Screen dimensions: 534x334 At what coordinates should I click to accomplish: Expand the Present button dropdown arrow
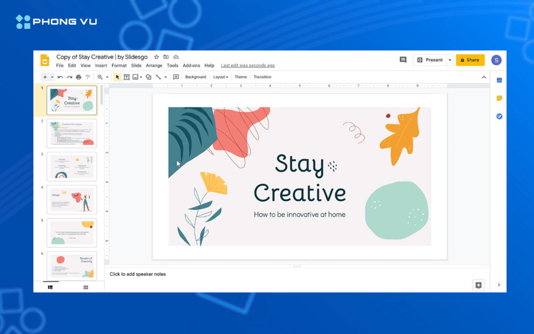coord(450,60)
